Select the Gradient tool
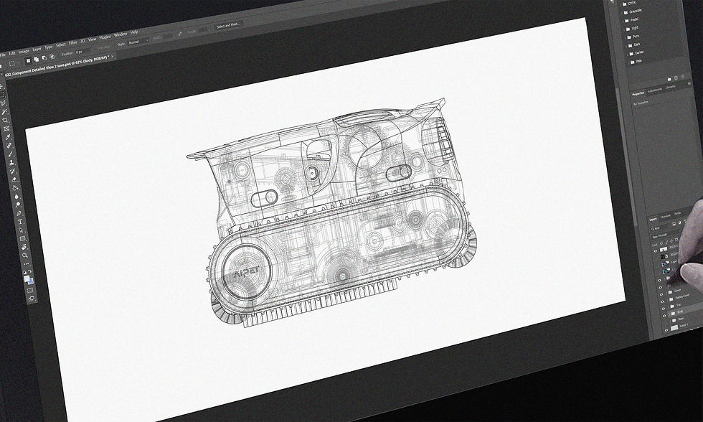703x422 pixels. point(15,188)
